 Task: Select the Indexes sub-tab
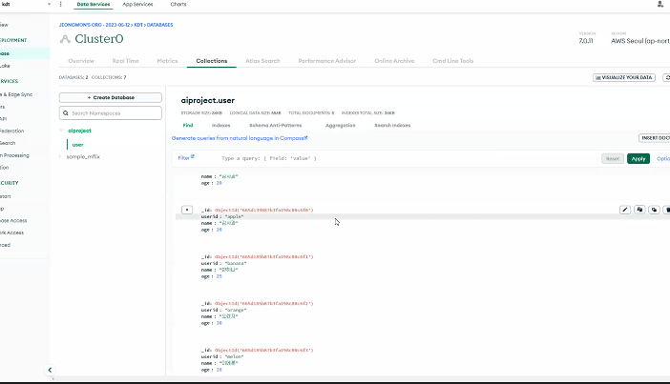(x=220, y=126)
